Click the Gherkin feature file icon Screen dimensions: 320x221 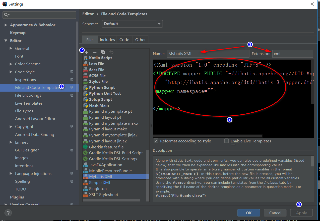pyautogui.click(x=85, y=147)
